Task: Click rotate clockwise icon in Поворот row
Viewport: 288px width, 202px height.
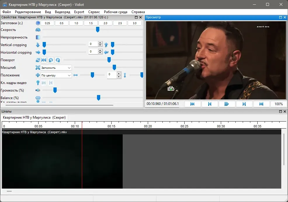Action: (x=58, y=60)
